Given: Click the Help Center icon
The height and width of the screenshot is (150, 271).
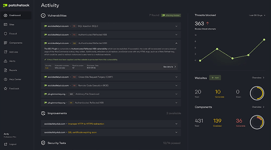Looking at the screenshot, I should (x=5, y=79).
